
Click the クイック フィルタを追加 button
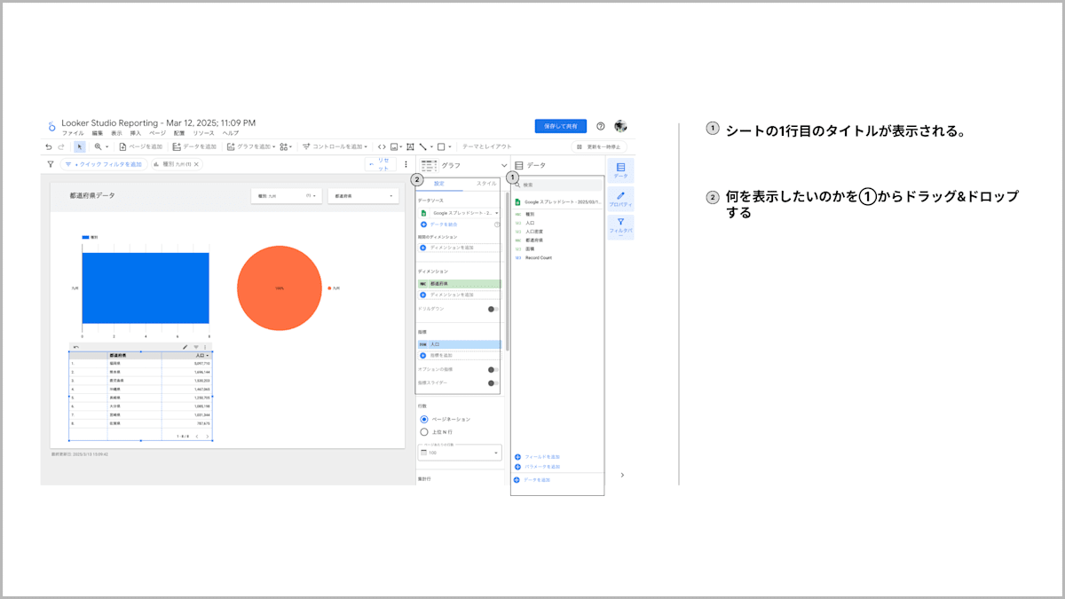102,164
